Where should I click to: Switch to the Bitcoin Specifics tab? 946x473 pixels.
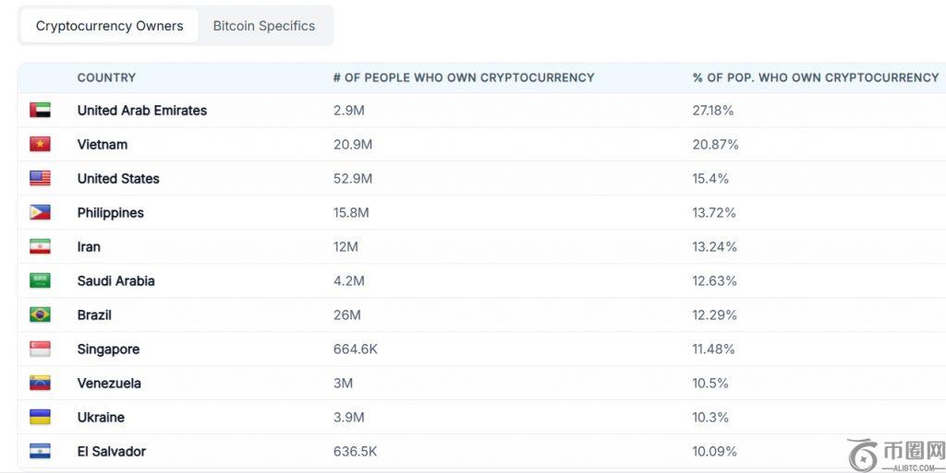264,26
